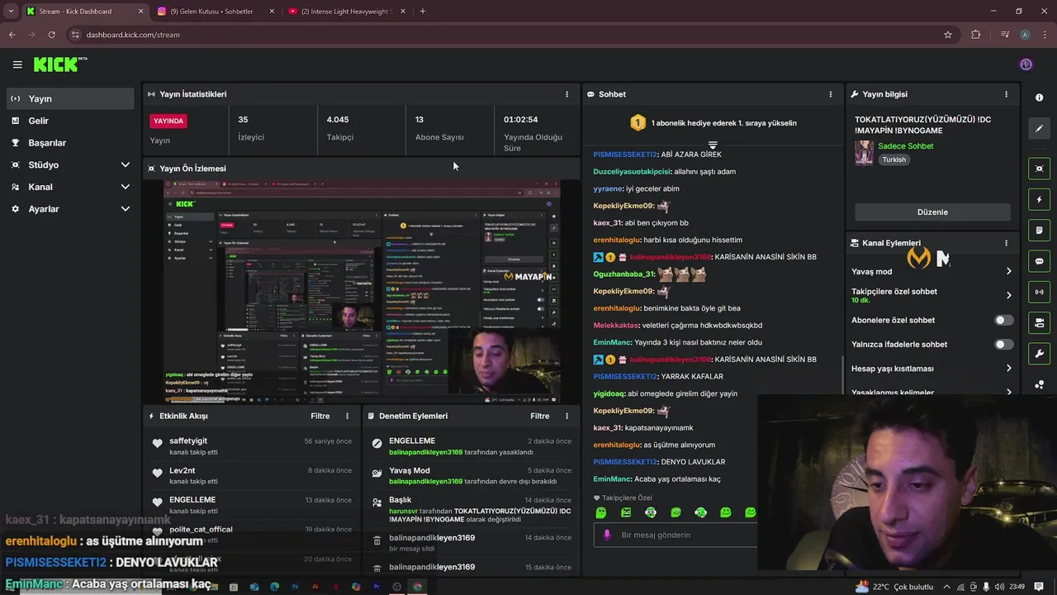Click the YAYINDA live status badge
Image resolution: width=1057 pixels, height=595 pixels.
click(x=168, y=121)
